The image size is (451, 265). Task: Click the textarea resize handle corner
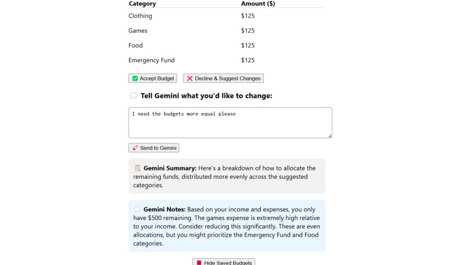[x=330, y=136]
